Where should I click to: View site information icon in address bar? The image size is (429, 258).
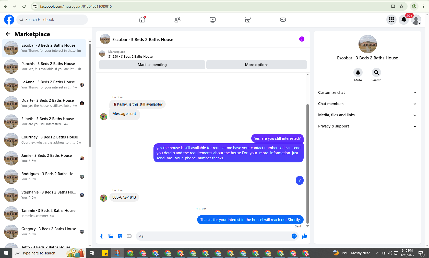[x=35, y=6]
